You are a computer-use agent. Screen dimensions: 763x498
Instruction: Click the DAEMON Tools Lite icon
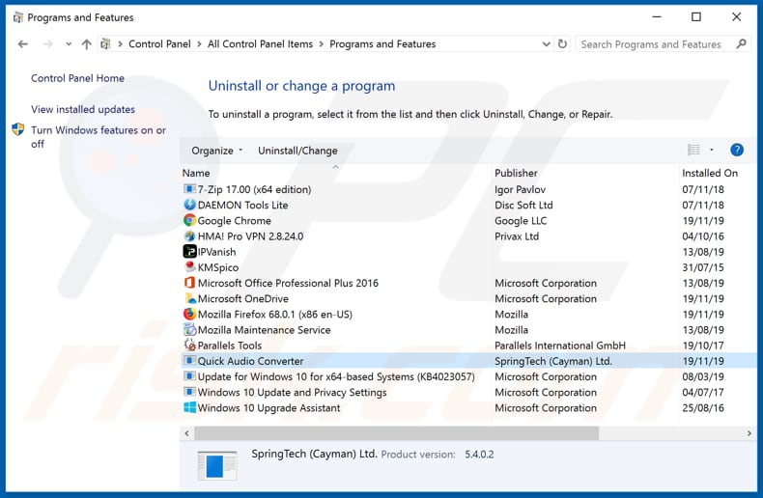(x=189, y=205)
